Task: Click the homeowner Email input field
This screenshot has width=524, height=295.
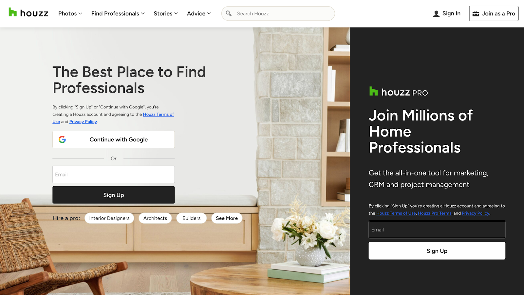Action: pyautogui.click(x=114, y=175)
